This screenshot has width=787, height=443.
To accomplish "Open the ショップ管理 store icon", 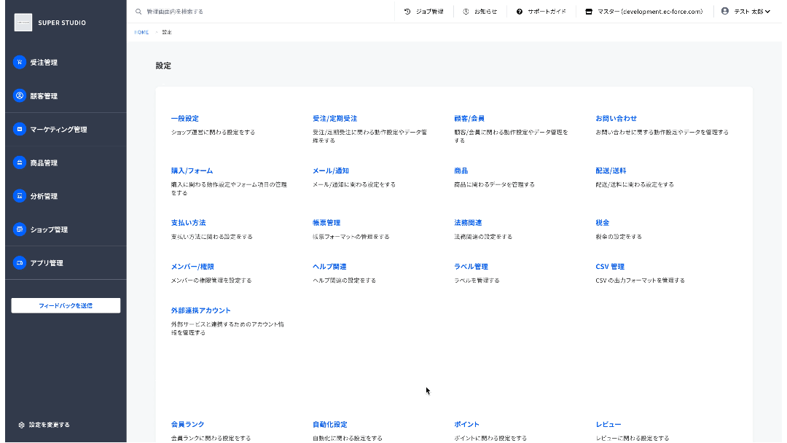I will pyautogui.click(x=20, y=230).
